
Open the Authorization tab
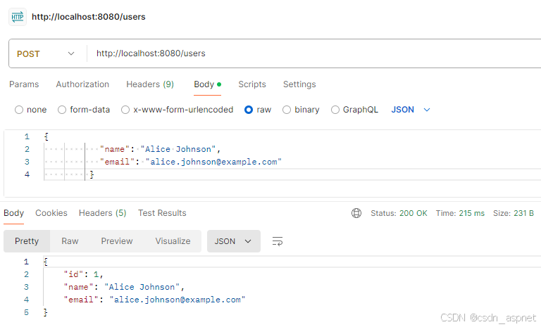(x=82, y=84)
